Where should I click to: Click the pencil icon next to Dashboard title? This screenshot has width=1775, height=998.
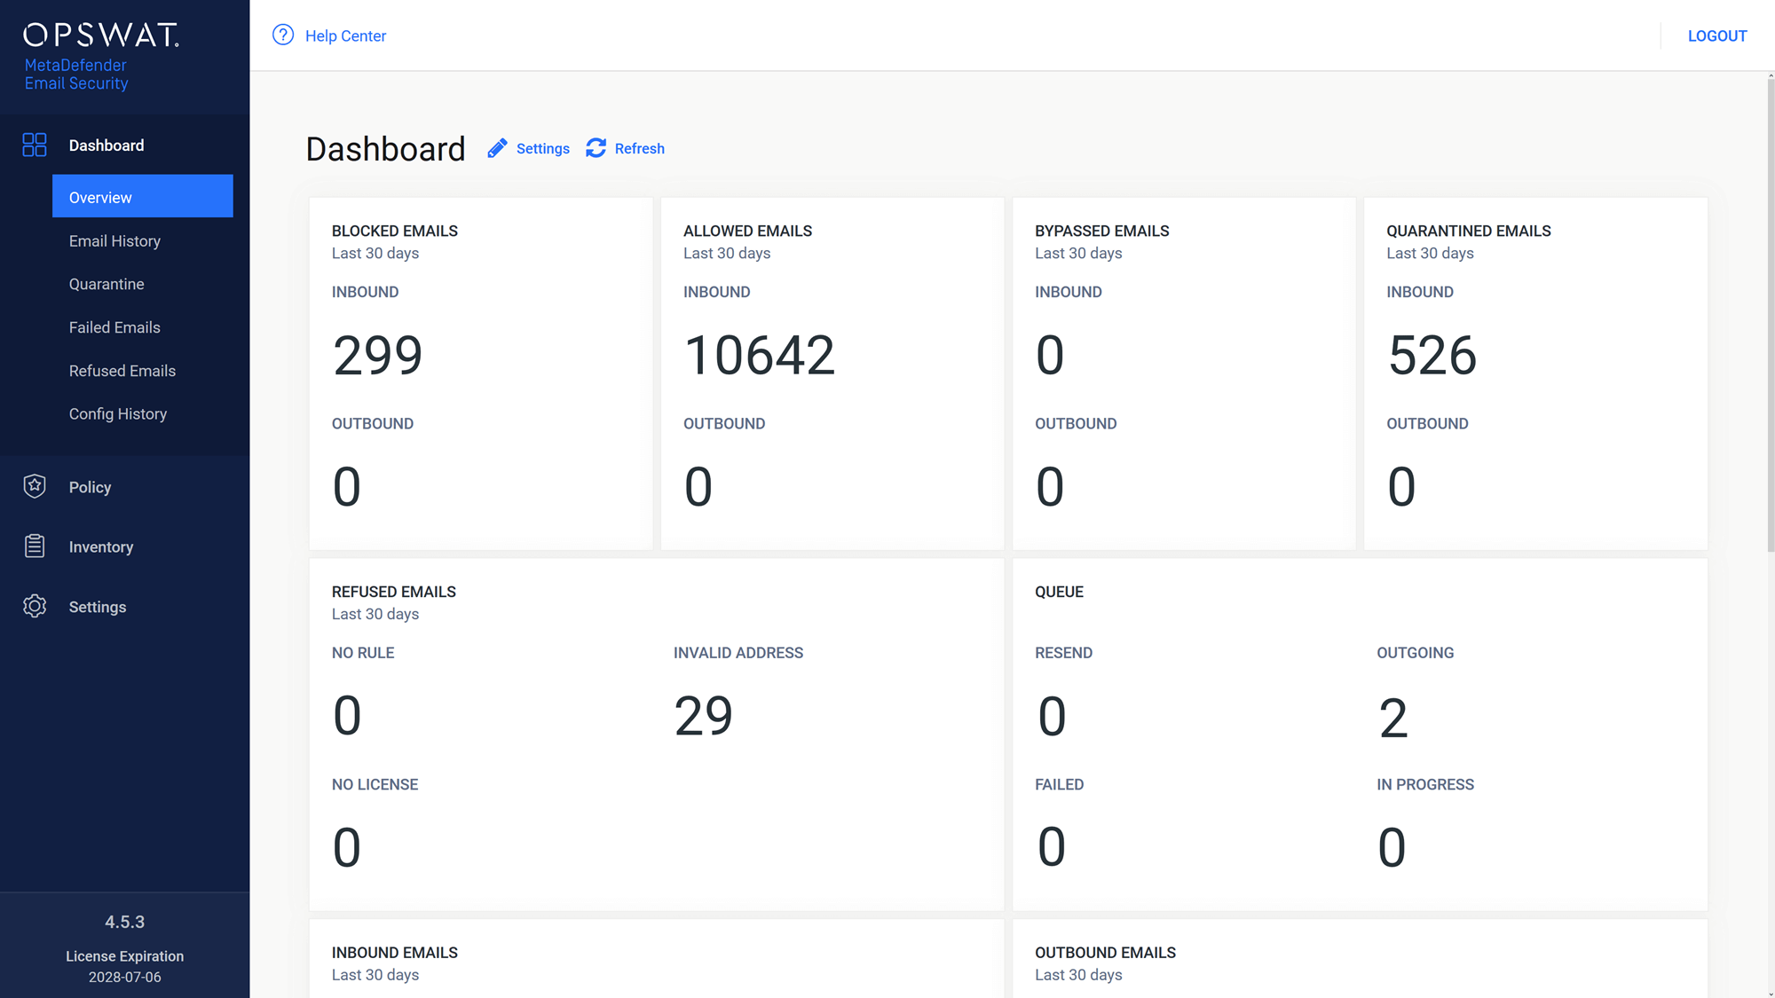click(497, 148)
